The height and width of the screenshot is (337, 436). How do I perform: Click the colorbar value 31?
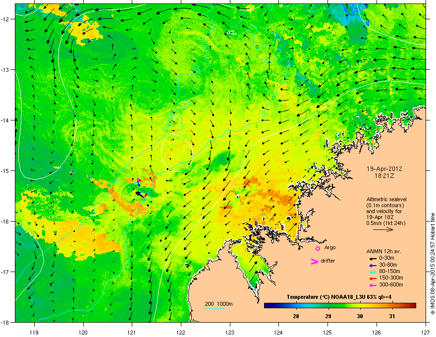click(392, 316)
